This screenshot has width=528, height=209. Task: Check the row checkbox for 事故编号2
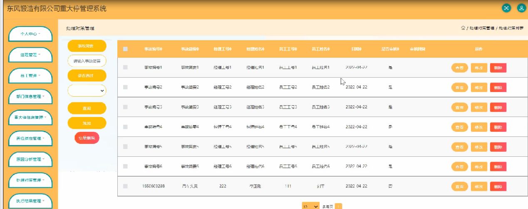(125, 87)
